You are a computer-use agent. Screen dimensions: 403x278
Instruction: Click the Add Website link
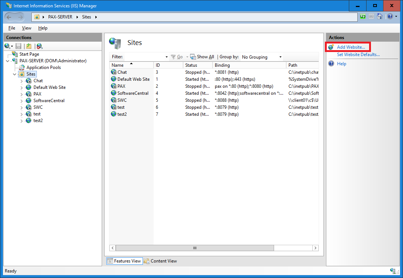[351, 47]
